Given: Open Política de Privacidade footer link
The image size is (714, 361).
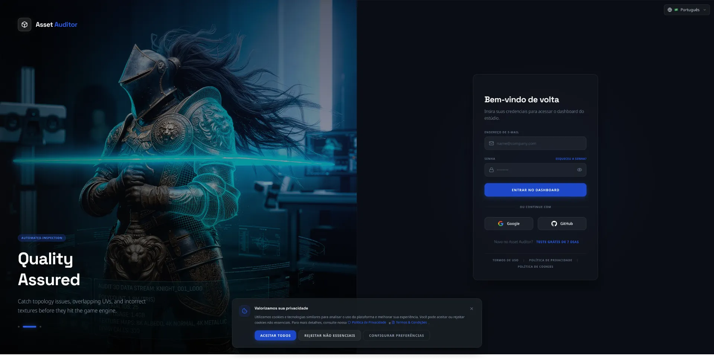Looking at the screenshot, I should pos(551,260).
